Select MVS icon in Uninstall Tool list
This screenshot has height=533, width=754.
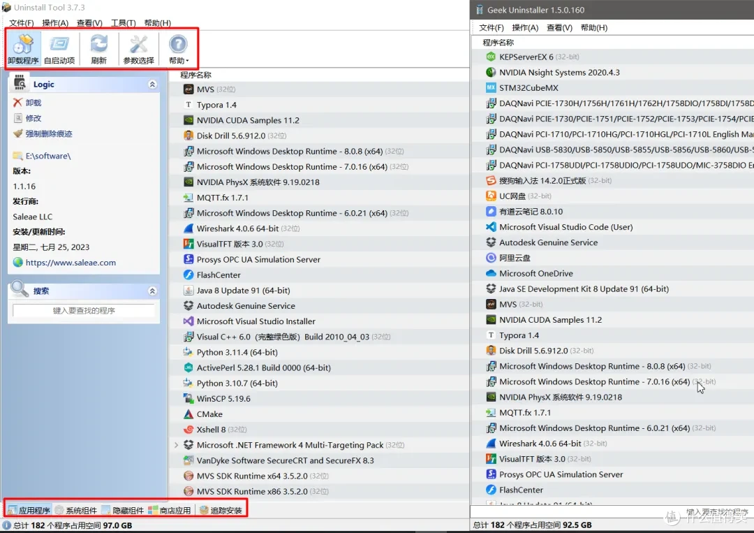tap(188, 89)
